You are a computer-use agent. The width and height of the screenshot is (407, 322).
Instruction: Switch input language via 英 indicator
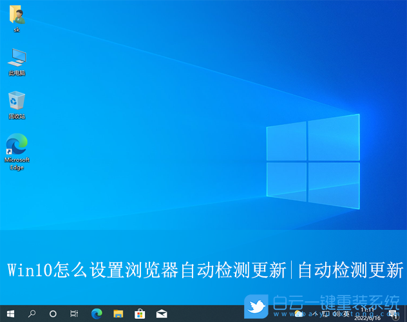pyautogui.click(x=346, y=314)
